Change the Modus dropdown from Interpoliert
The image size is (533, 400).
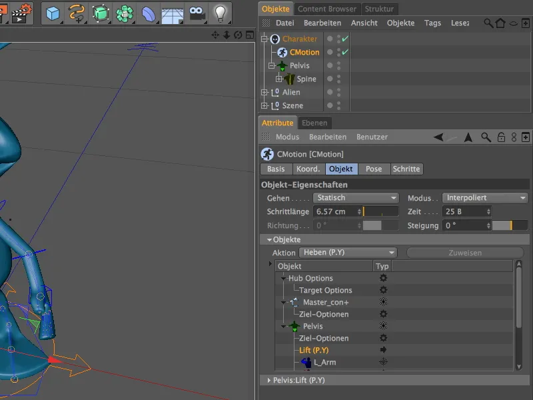click(x=484, y=197)
